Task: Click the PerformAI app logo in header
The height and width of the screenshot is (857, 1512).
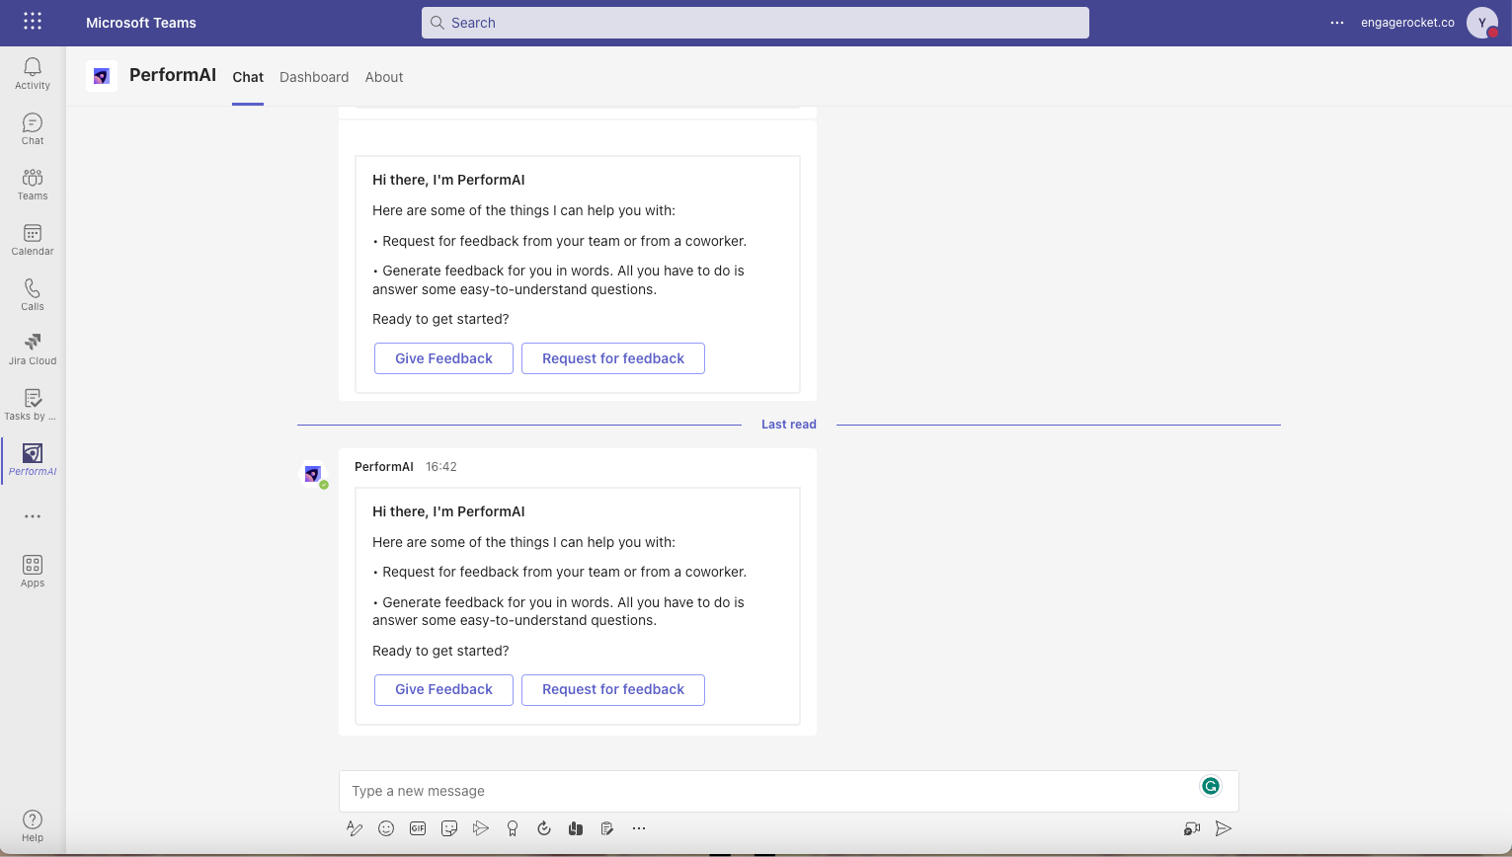Action: (x=102, y=76)
